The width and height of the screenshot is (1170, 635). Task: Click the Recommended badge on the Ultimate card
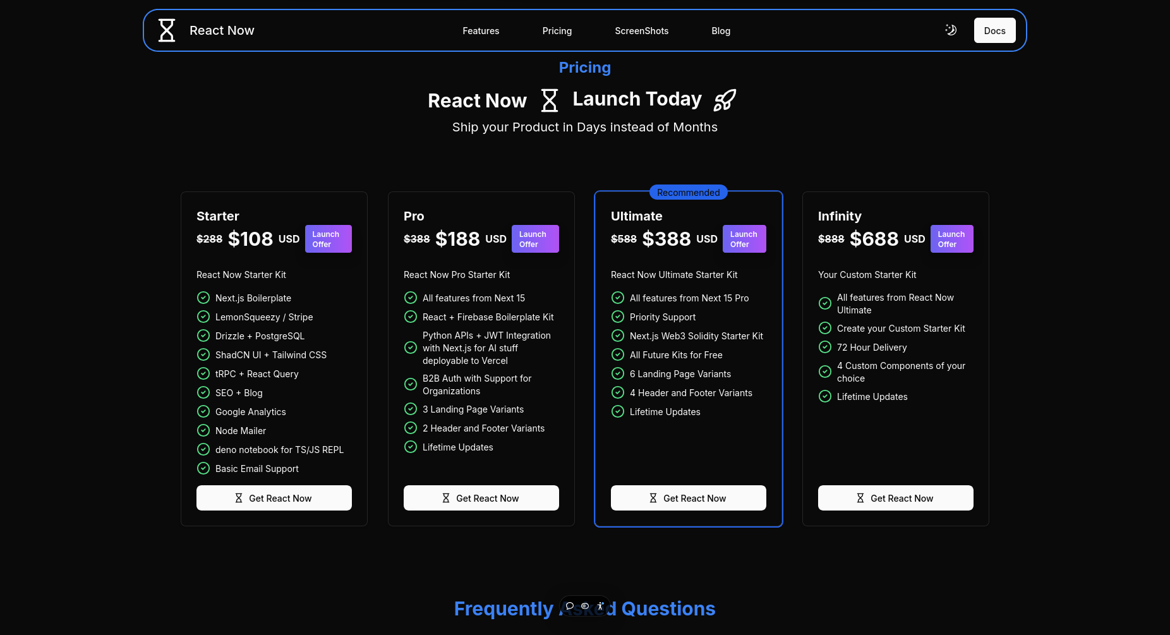click(x=689, y=192)
